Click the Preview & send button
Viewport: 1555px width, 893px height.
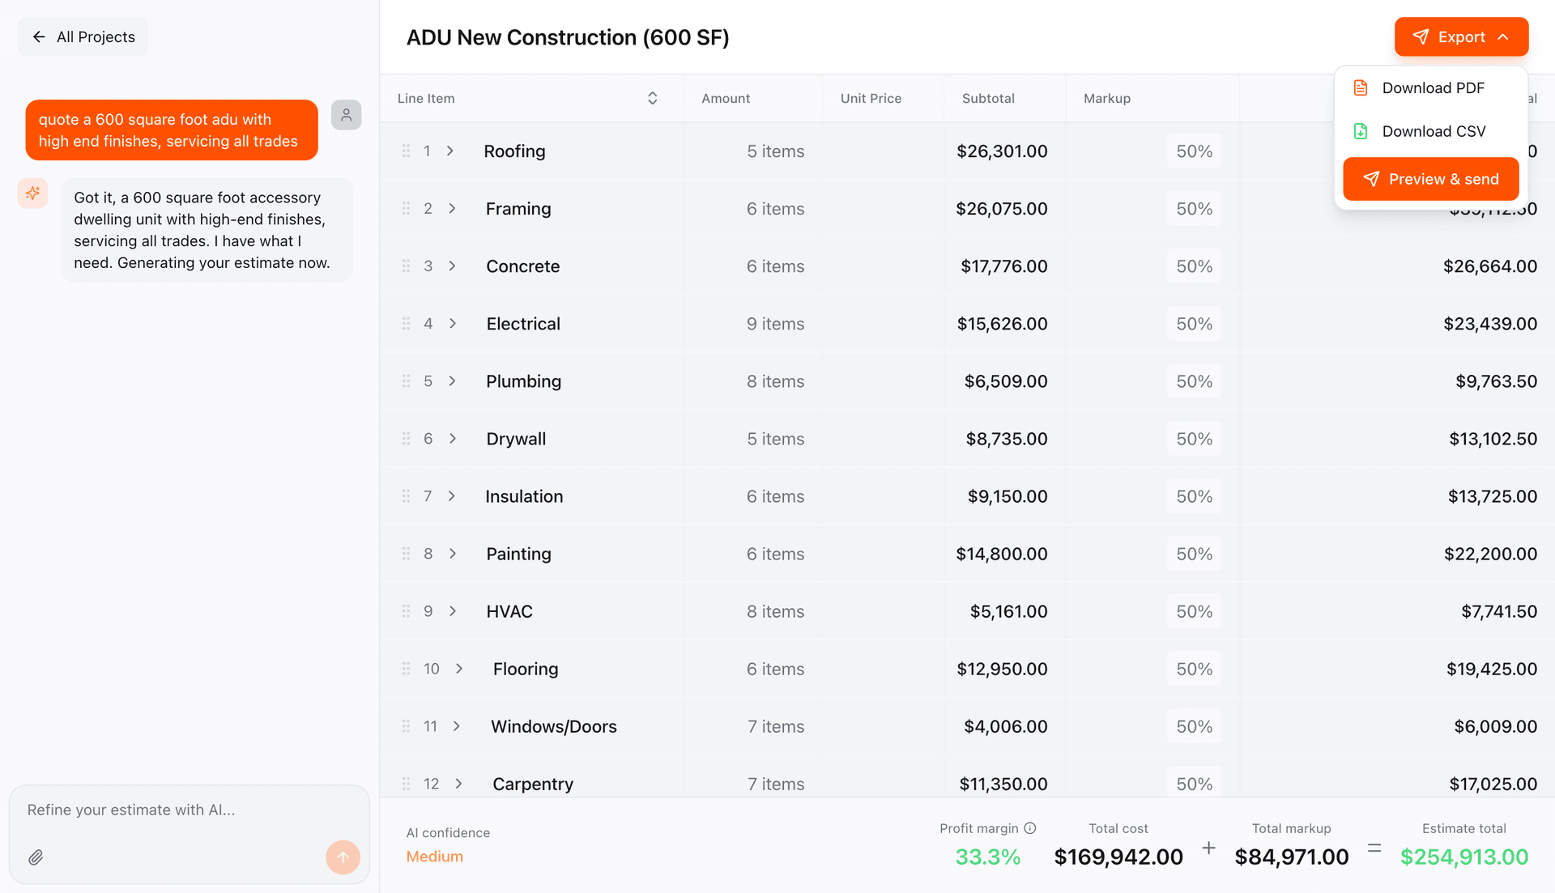(1430, 179)
